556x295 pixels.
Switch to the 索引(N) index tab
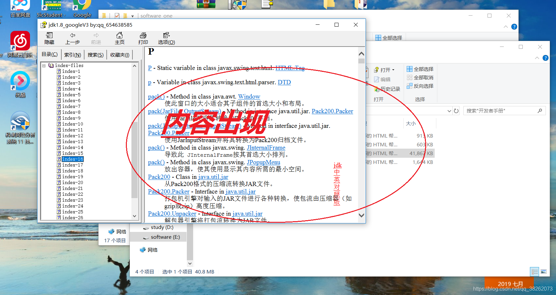72,55
